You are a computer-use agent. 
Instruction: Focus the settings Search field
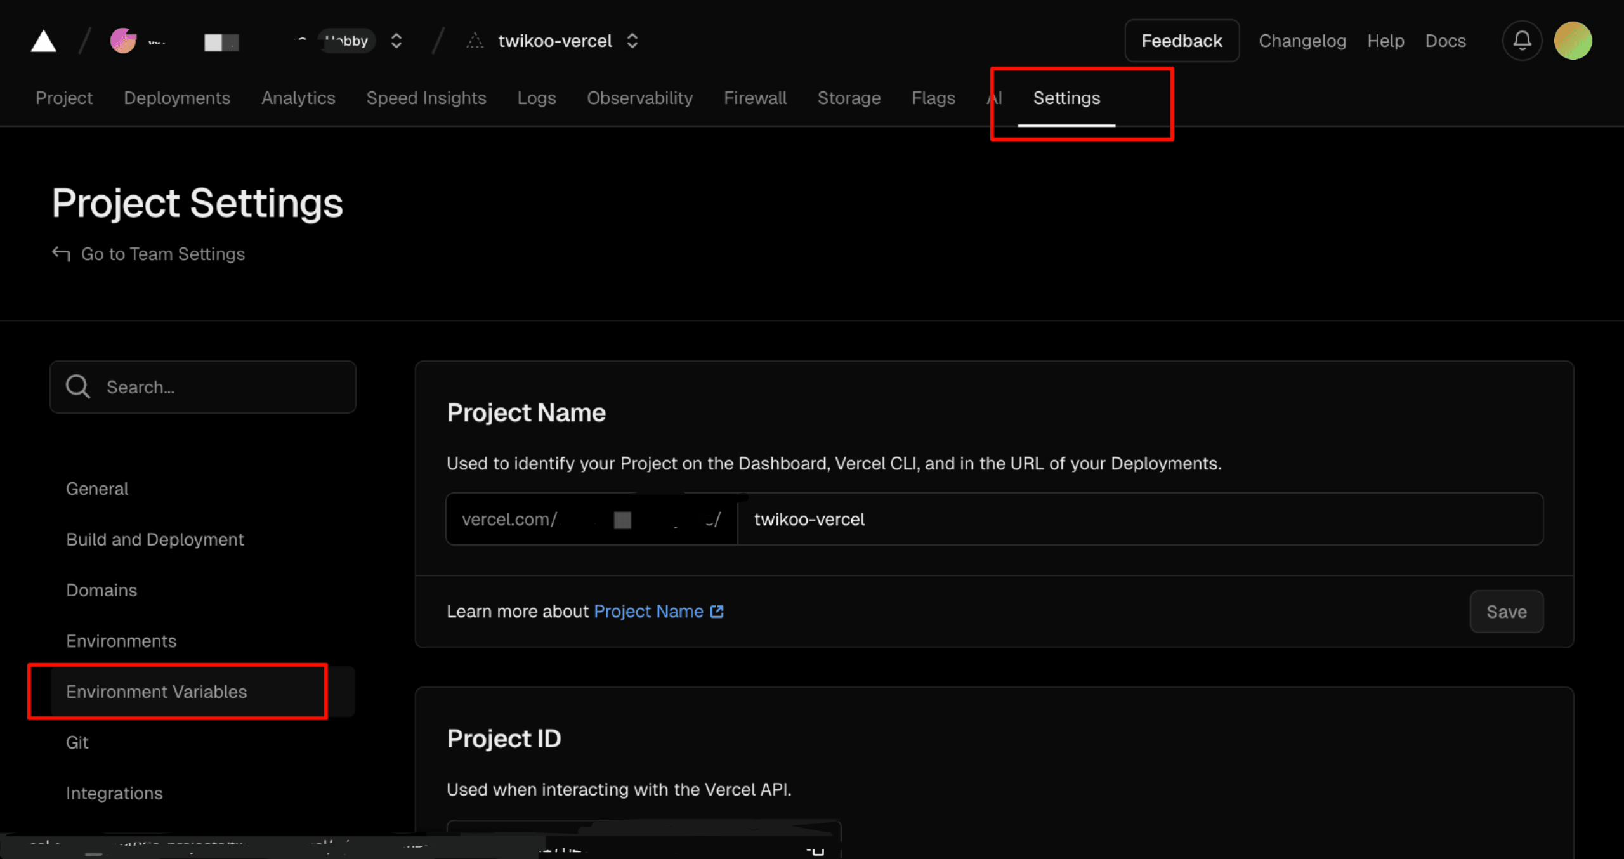click(203, 387)
